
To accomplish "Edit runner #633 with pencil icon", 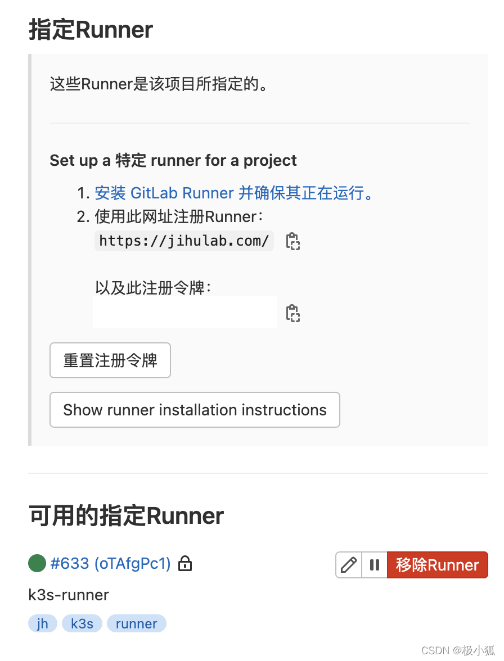I will (349, 565).
